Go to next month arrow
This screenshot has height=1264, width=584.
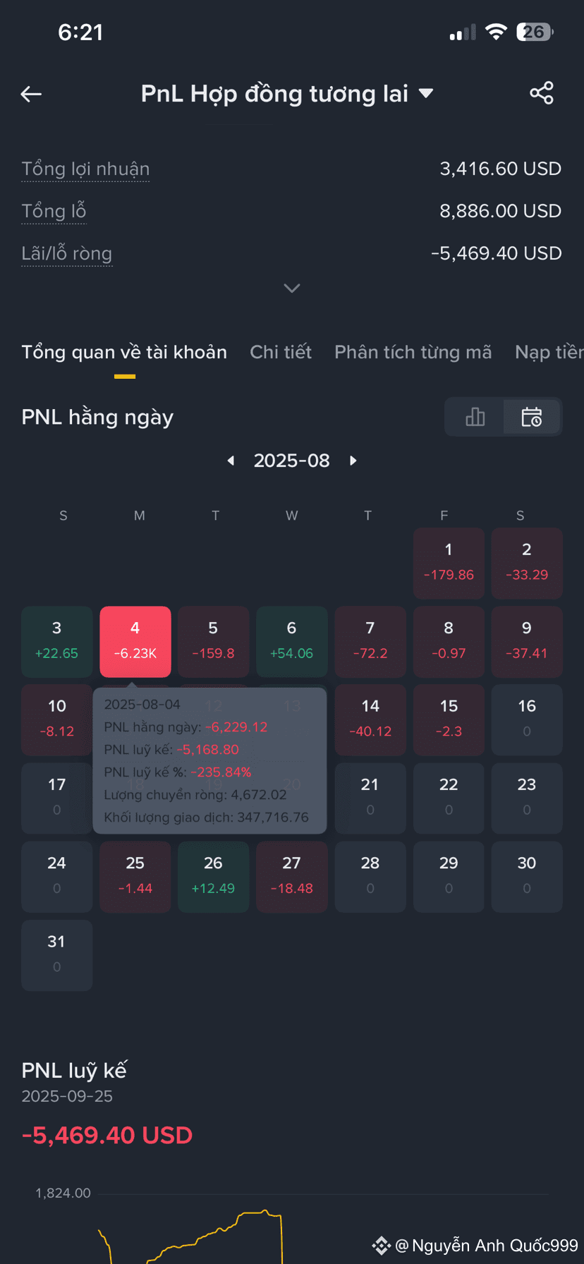coord(353,461)
